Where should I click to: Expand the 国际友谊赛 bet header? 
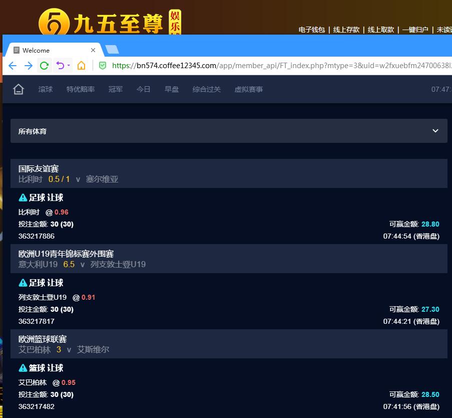coord(228,173)
